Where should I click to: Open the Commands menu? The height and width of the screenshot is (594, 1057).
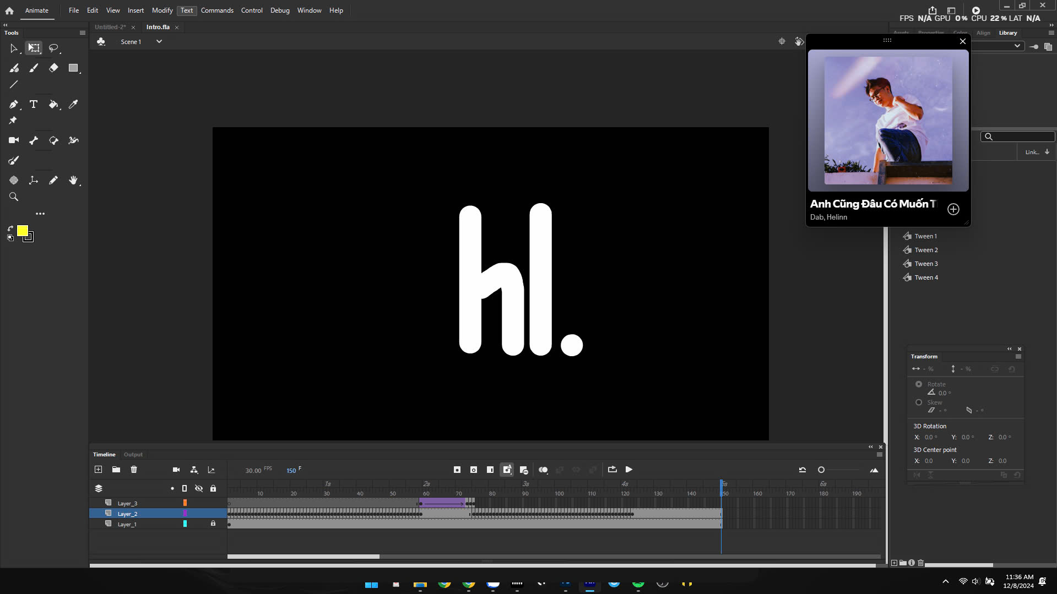tap(217, 10)
